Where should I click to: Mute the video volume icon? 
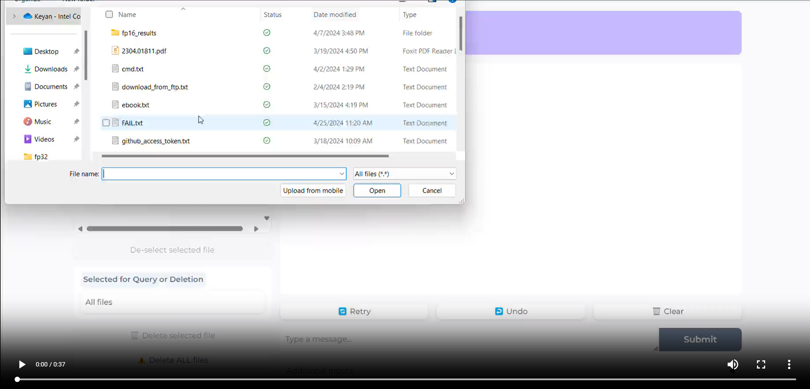[x=732, y=364]
